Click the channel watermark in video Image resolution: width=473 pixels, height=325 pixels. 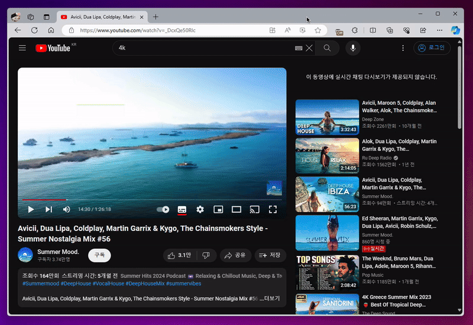(274, 188)
